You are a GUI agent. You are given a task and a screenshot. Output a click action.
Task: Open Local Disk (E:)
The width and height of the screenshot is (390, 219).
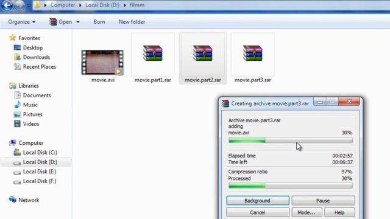40,172
